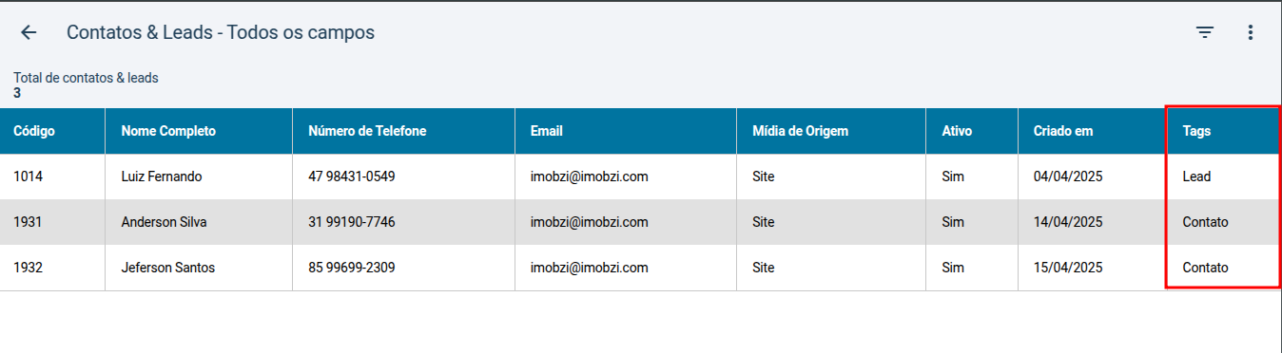Screen dimensions: 1282x353
Task: Click the Email column header
Action: pos(547,131)
